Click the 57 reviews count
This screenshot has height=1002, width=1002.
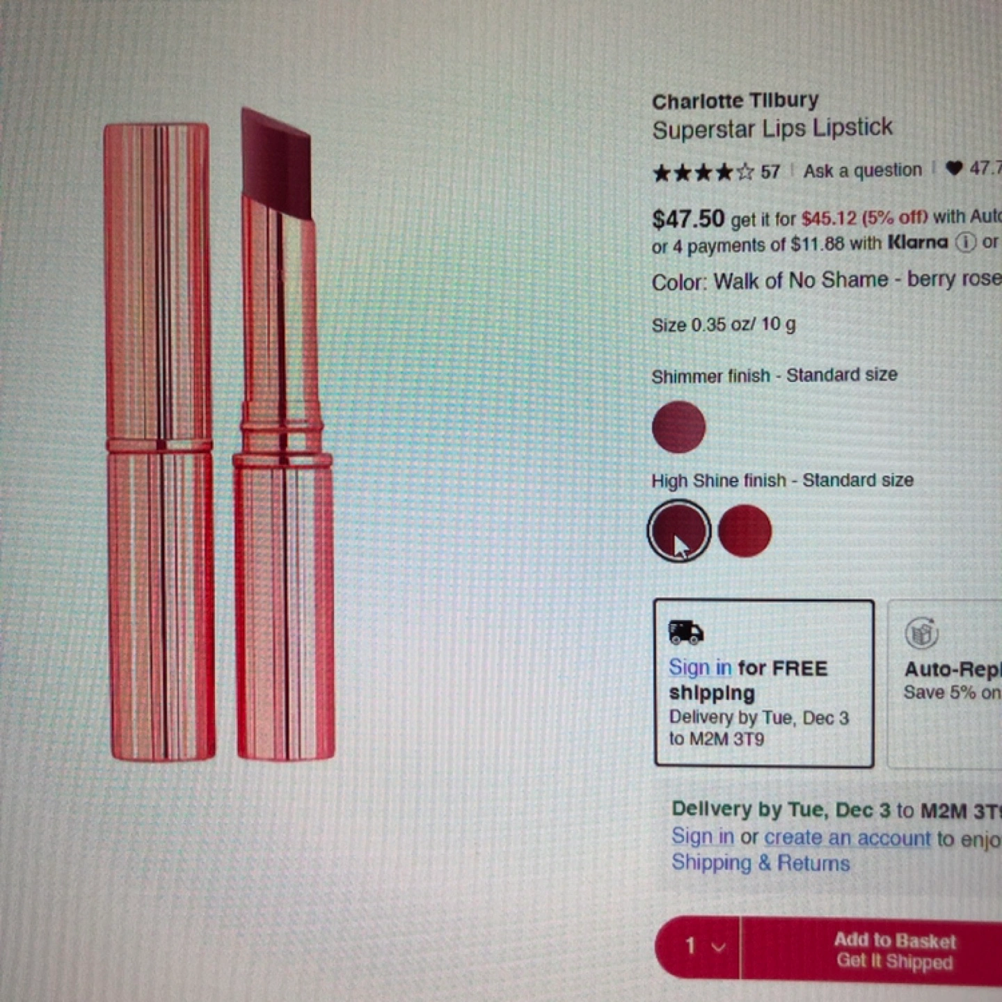pos(770,172)
